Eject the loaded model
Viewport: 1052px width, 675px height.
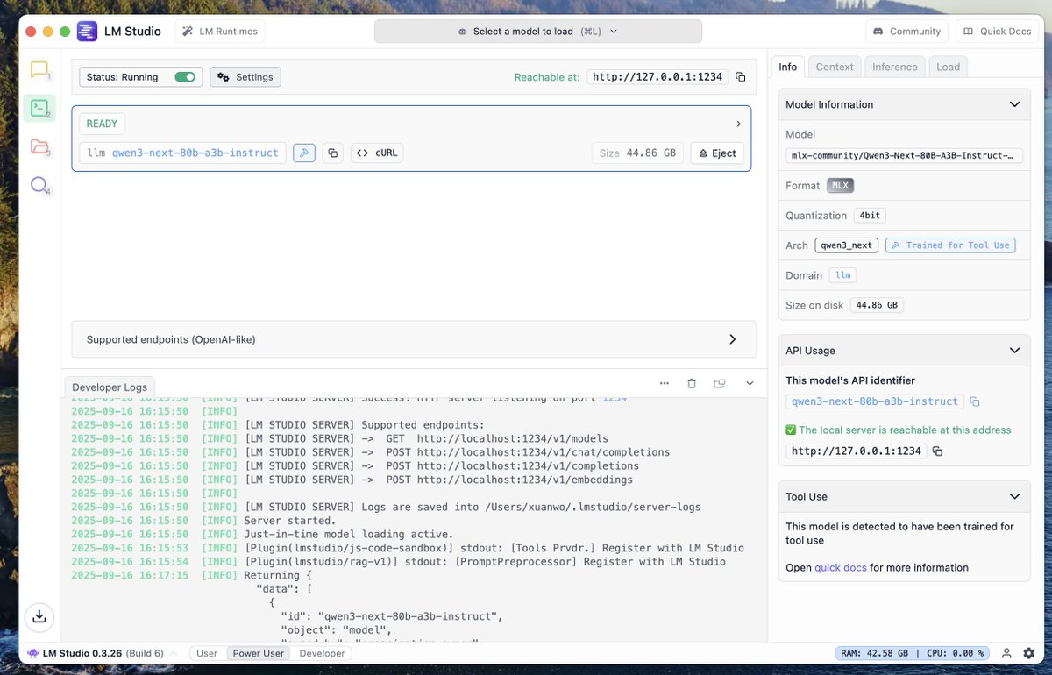[717, 153]
